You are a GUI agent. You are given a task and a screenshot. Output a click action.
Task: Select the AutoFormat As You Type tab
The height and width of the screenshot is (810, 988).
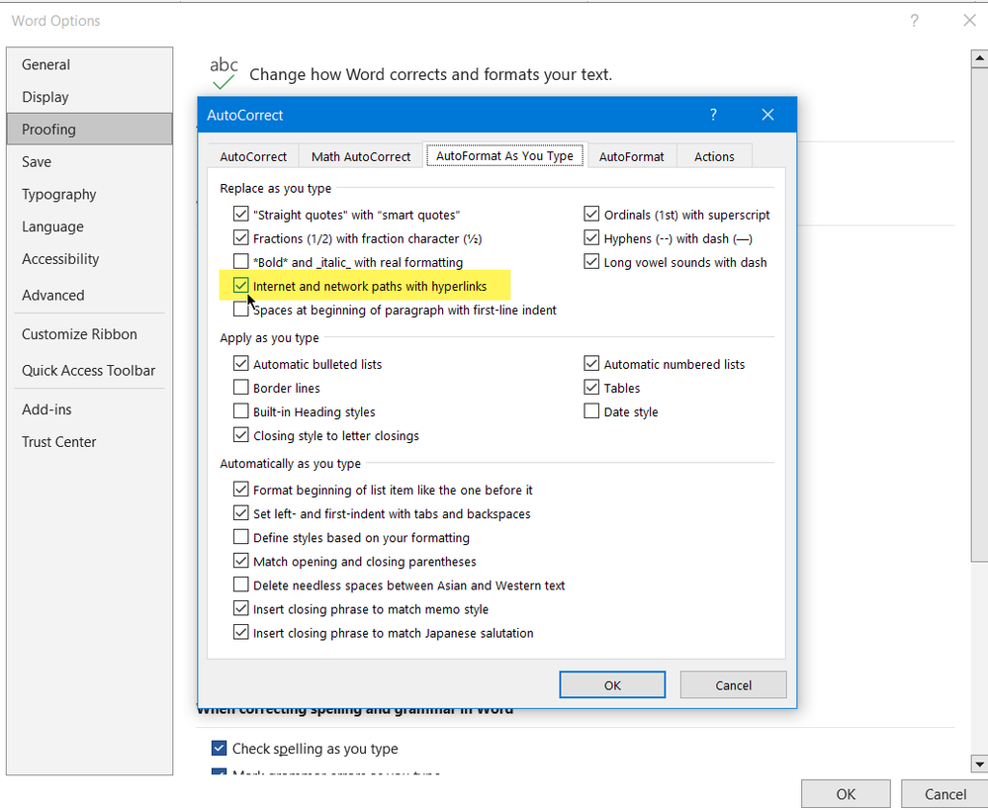point(504,155)
